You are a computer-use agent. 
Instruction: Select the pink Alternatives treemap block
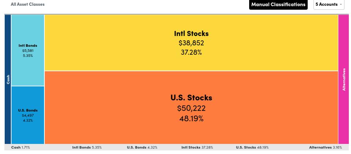[343, 79]
